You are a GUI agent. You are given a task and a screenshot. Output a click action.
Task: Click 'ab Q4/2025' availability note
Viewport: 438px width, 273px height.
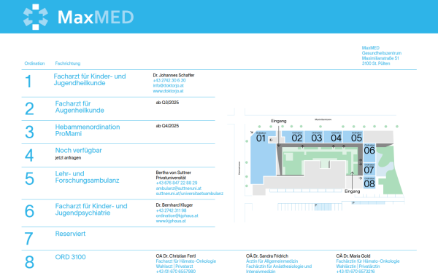(167, 126)
